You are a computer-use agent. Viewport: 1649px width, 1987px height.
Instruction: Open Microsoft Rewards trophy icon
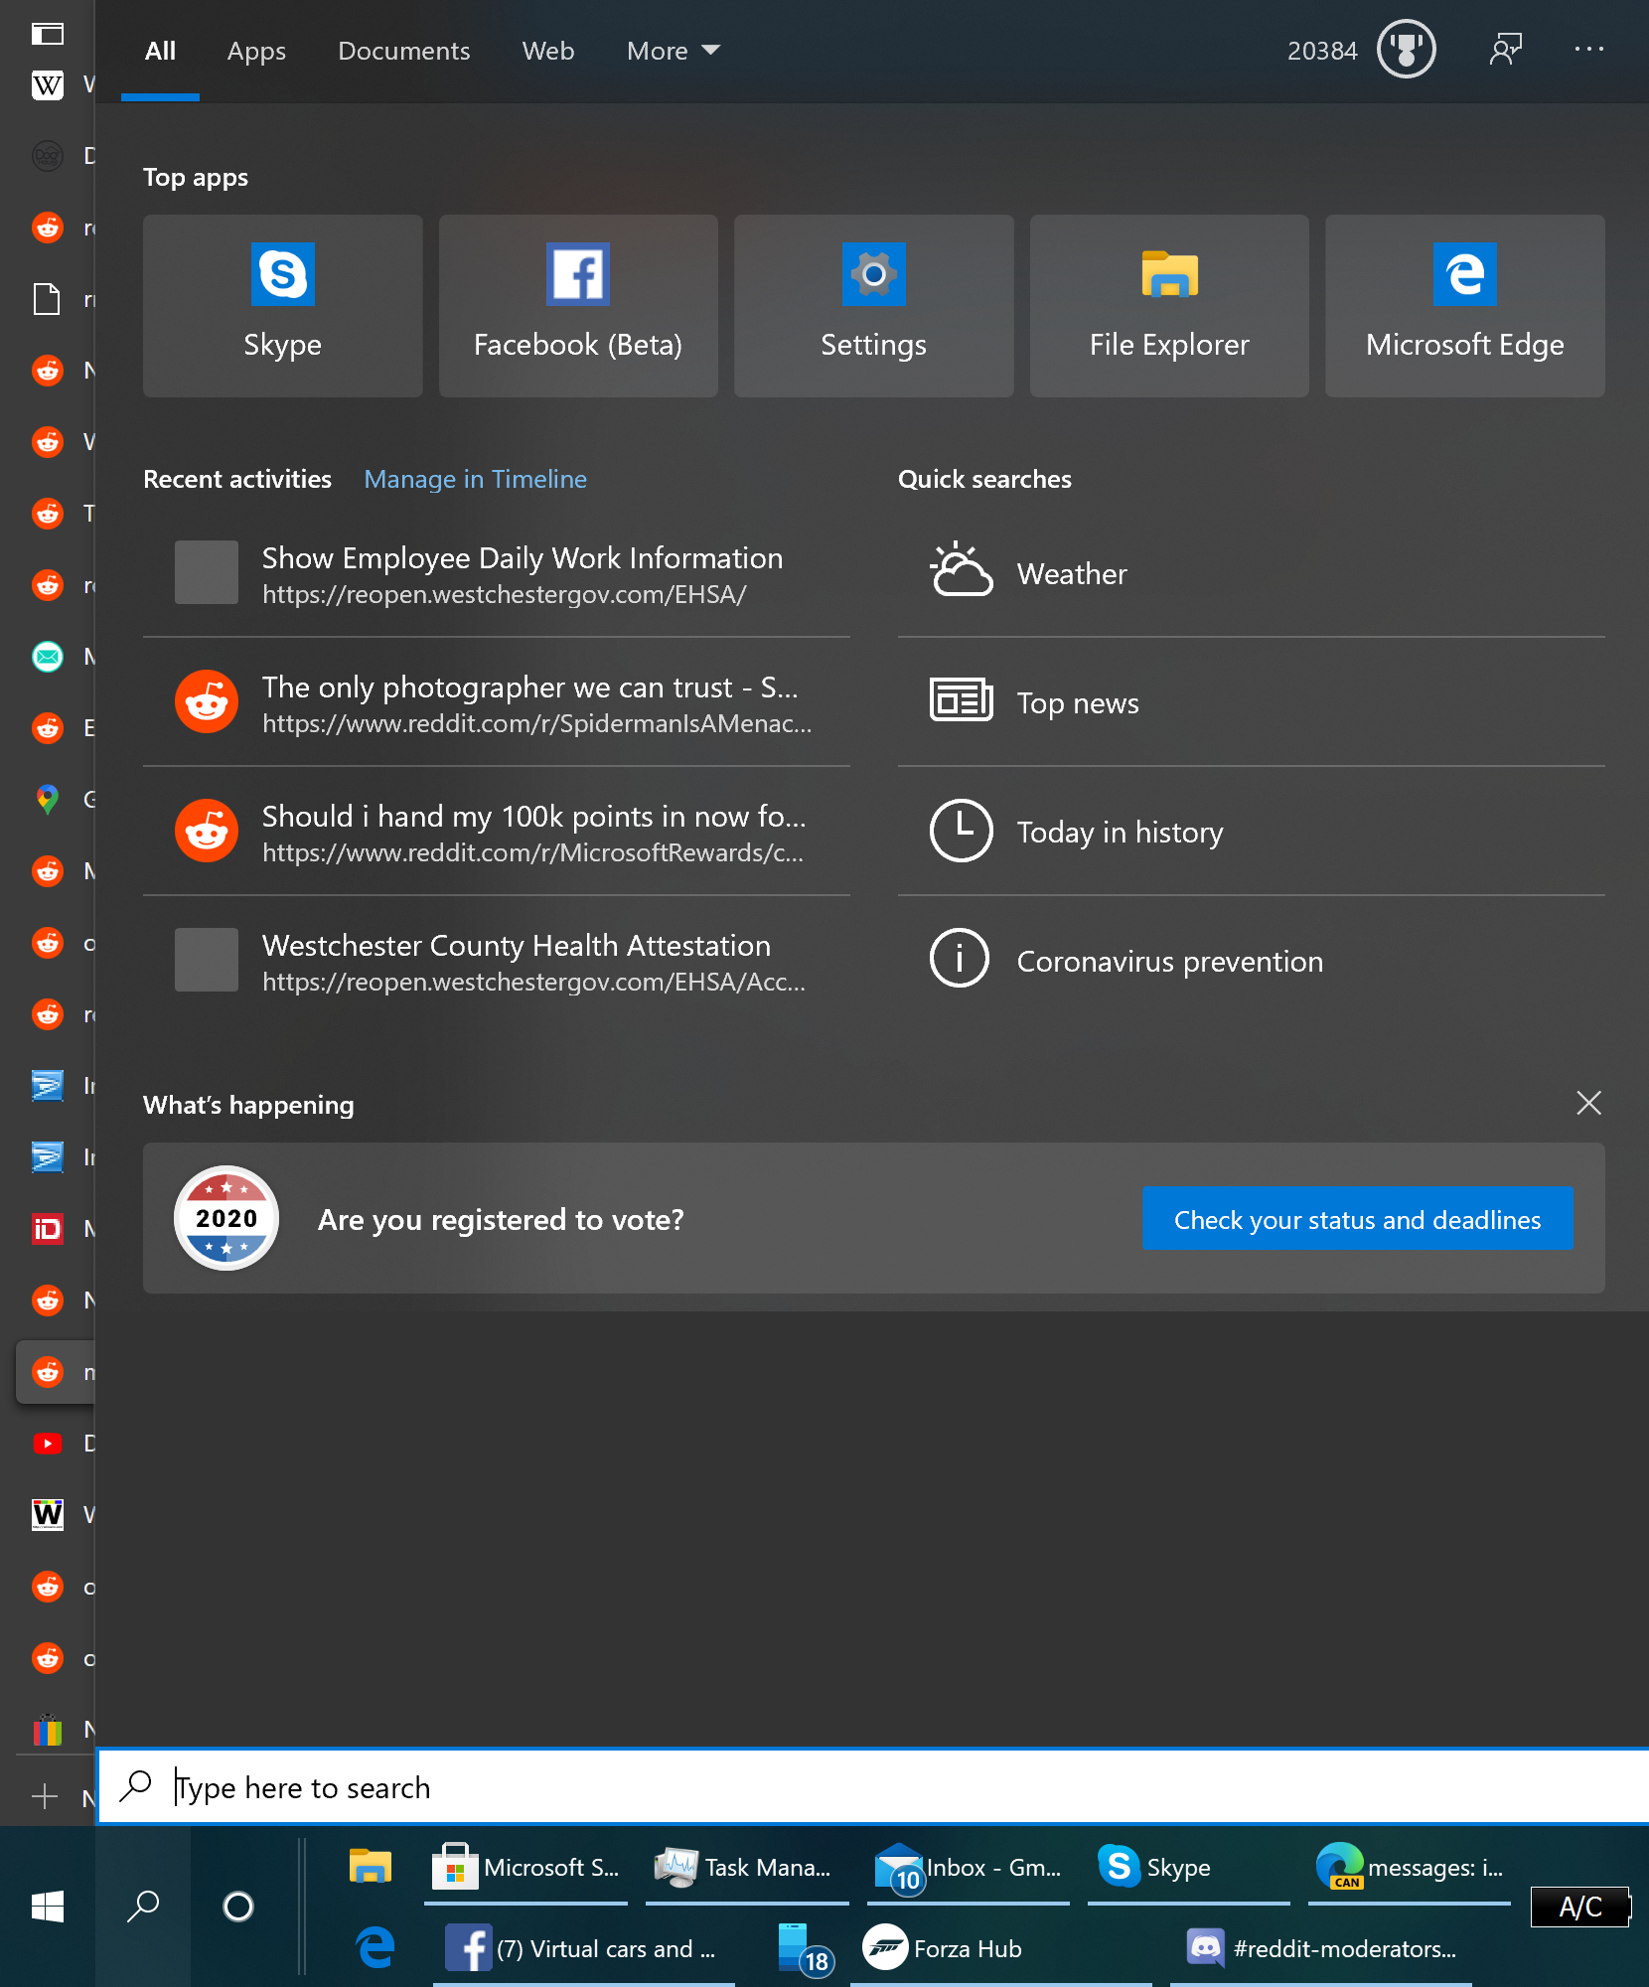[1406, 50]
